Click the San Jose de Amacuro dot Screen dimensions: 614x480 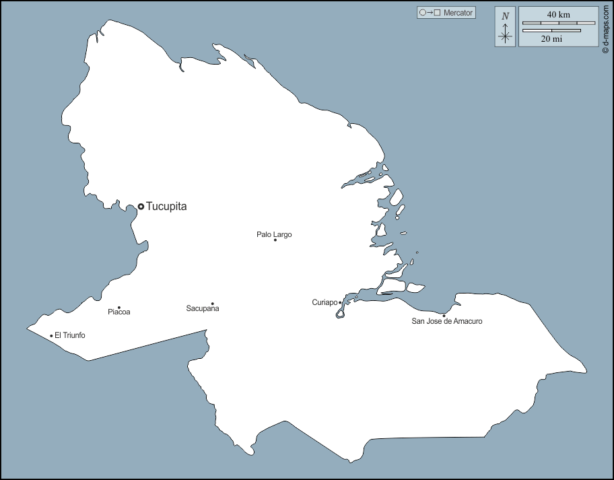click(444, 316)
